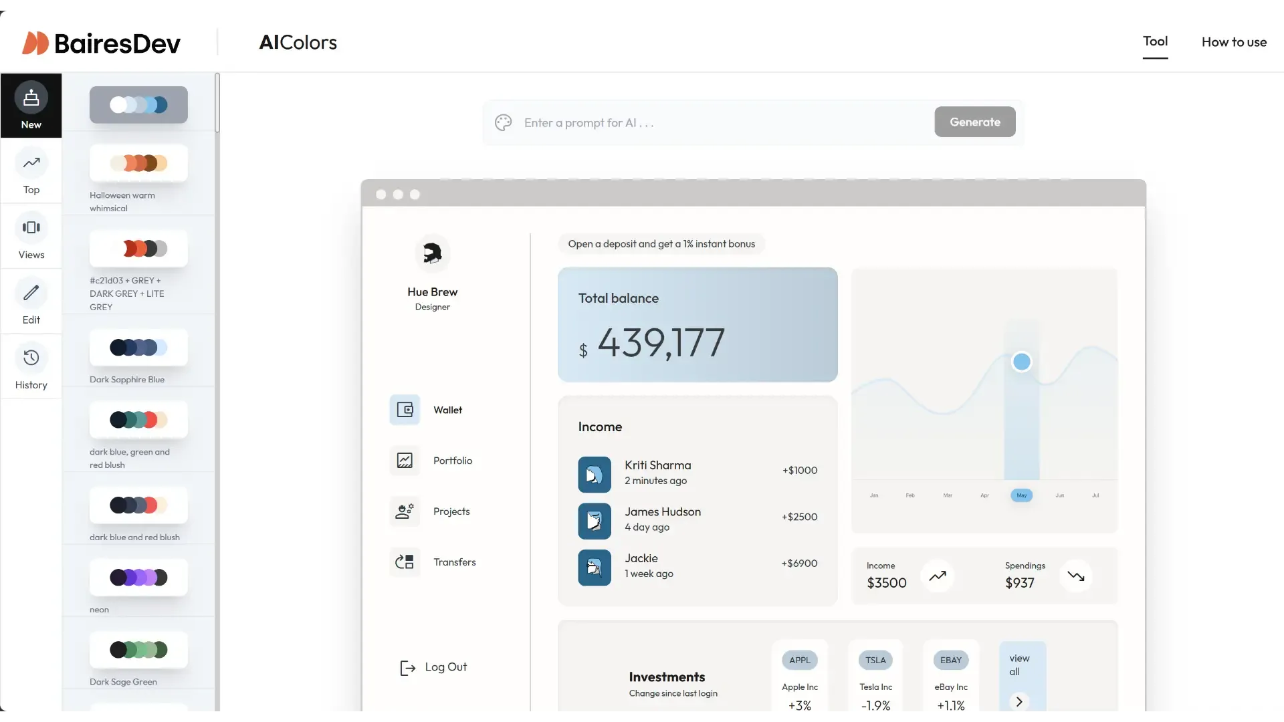Viewport: 1284px width, 722px height.
Task: Click the May month chip on chart
Action: point(1021,495)
